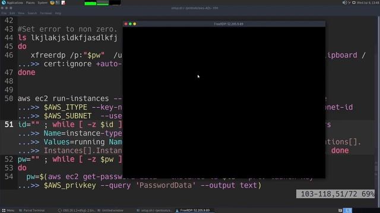Click 'Values=running' on line 51
The width and height of the screenshot is (380, 213).
(x=74, y=142)
